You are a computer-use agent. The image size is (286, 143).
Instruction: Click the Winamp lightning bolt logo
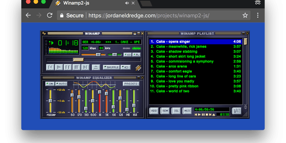pyautogui.click(x=138, y=68)
